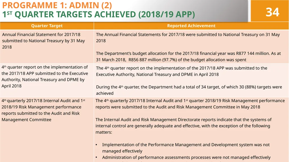The image size is (289, 162).
Task: Click the bullet 'Implementation of the Performance Management and Development system'
Action: pos(186,148)
